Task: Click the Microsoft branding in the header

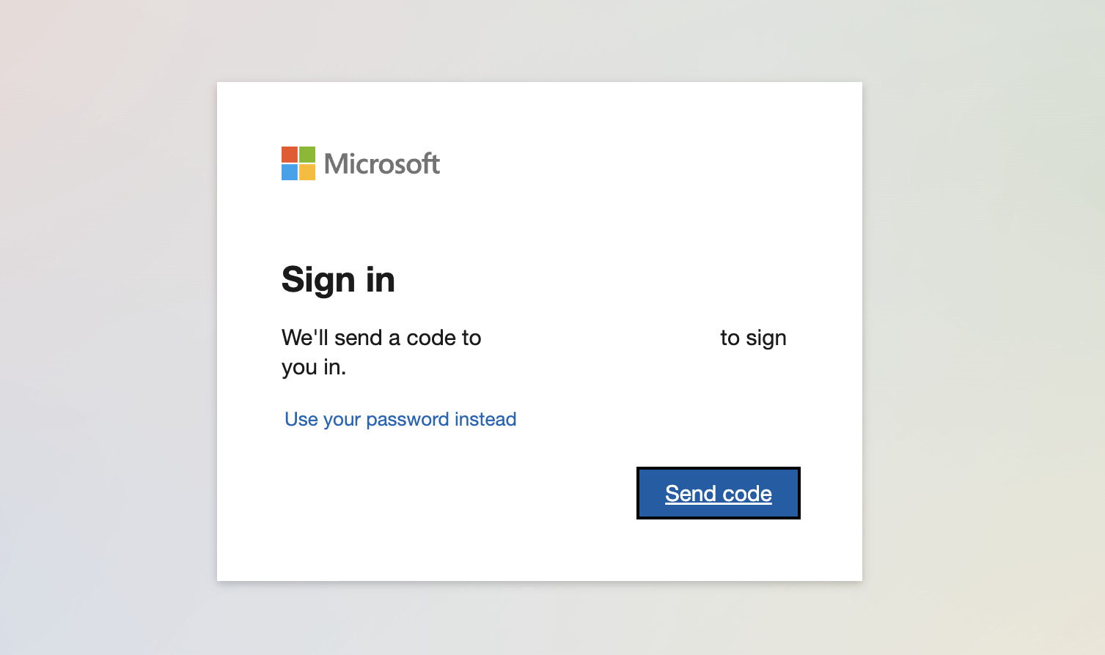Action: tap(360, 163)
